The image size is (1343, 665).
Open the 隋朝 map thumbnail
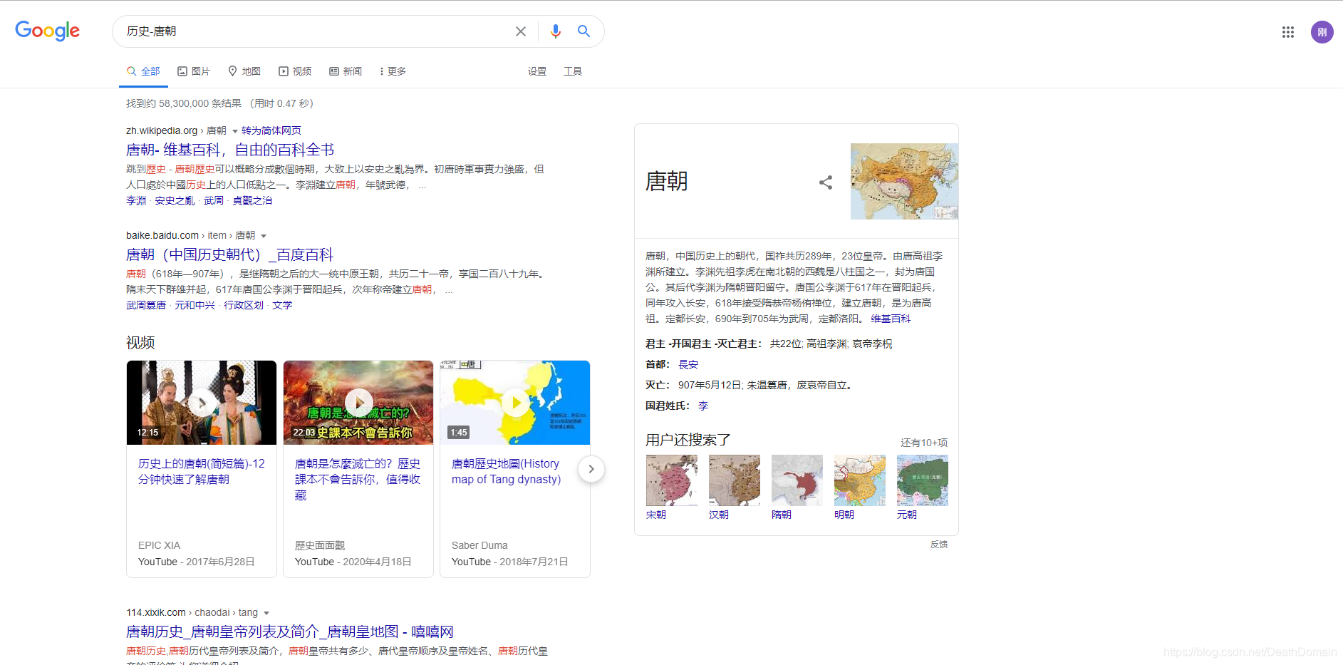point(797,480)
